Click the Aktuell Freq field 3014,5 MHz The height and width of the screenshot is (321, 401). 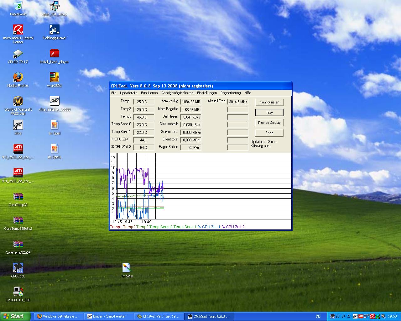pos(238,102)
